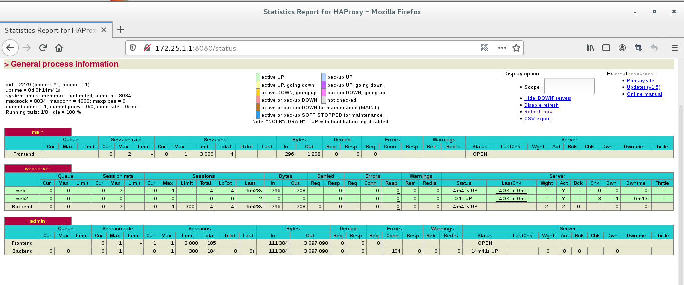Go back to previous page
The image size is (684, 285).
(11, 48)
